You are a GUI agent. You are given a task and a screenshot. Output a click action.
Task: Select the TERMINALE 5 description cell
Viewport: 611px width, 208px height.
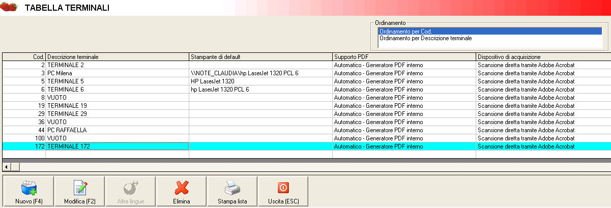click(x=118, y=81)
